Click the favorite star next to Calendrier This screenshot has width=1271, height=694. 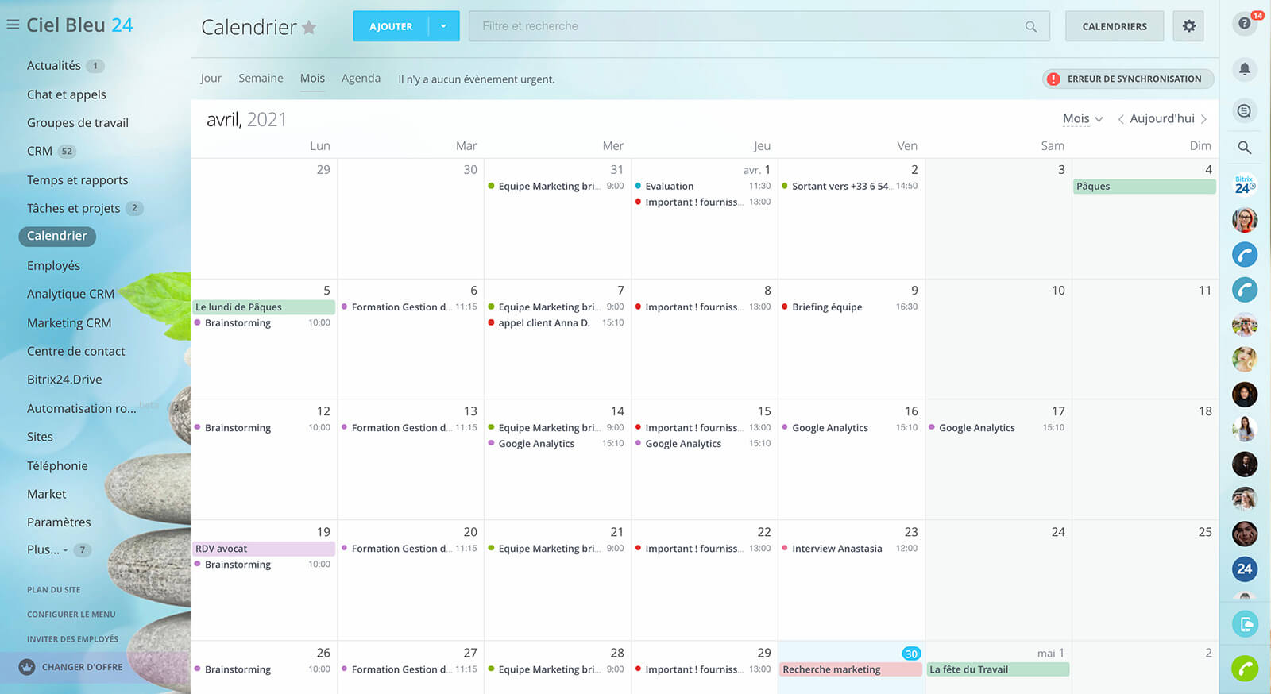coord(309,28)
